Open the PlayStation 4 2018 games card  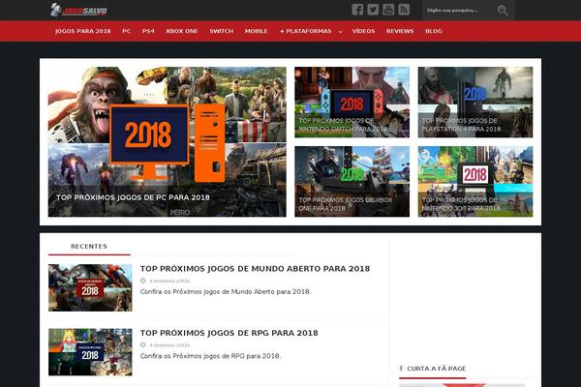(475, 103)
